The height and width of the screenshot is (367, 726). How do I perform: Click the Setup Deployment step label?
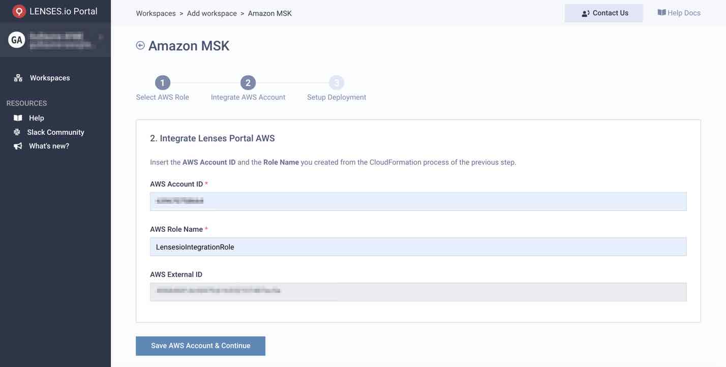coord(337,97)
